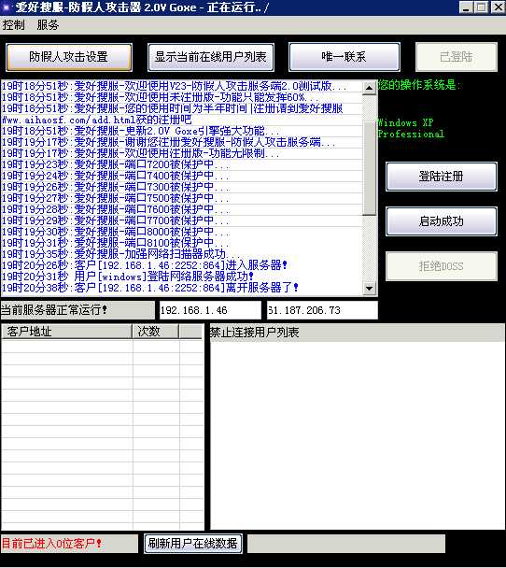
Task: Refresh online user data with 刷新用户在线数据
Action: point(193,543)
